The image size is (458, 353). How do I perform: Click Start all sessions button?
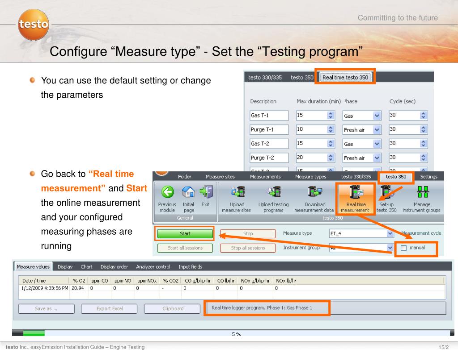[185, 248]
